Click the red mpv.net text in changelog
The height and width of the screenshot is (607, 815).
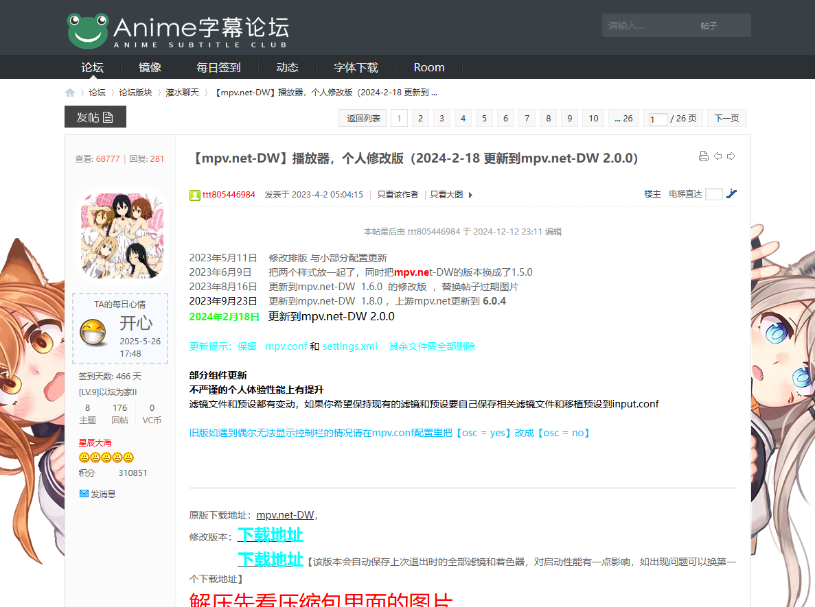[x=412, y=272]
